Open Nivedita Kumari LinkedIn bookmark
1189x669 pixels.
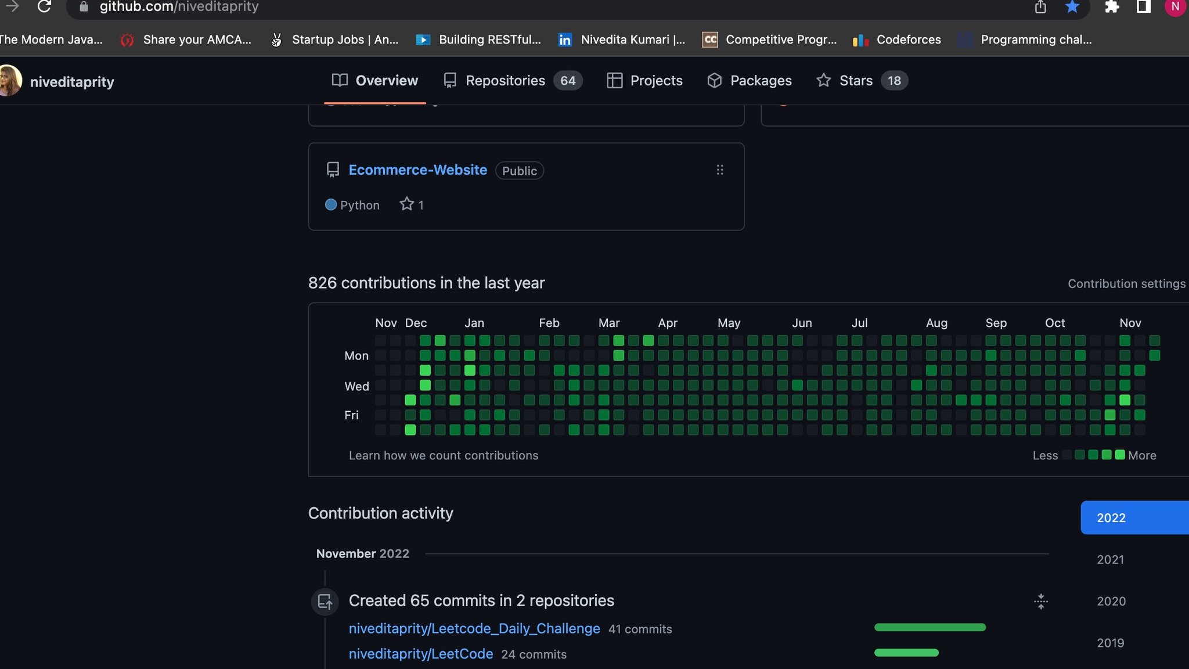click(622, 39)
